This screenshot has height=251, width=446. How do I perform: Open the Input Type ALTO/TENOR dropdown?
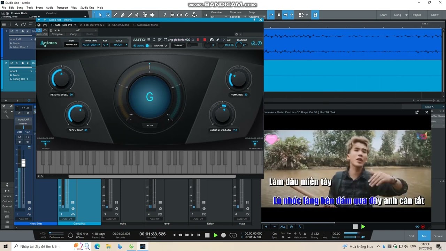pyautogui.click(x=91, y=45)
